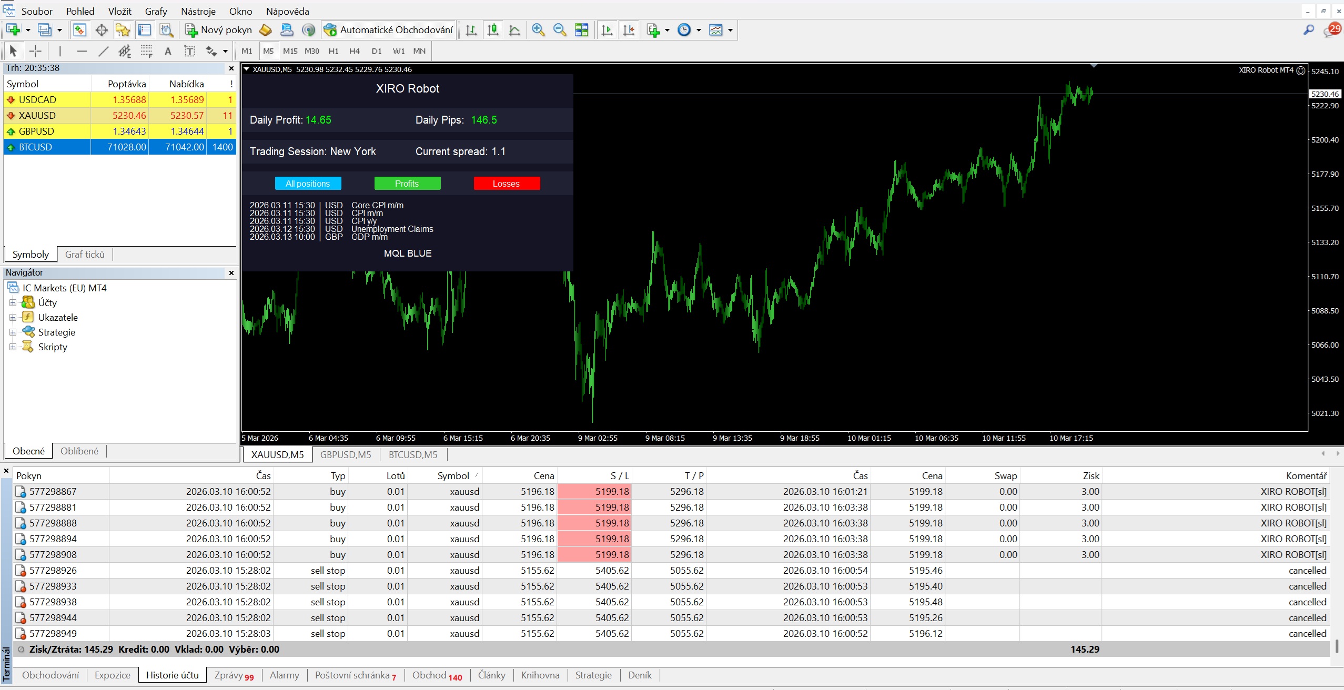Click the zoom out chart icon
This screenshot has height=690, width=1344.
[560, 30]
